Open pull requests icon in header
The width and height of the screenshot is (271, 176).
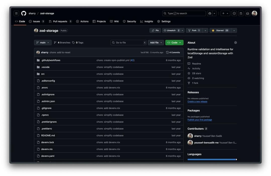[241, 14]
